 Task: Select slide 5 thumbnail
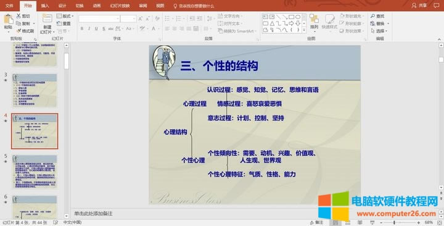35,172
